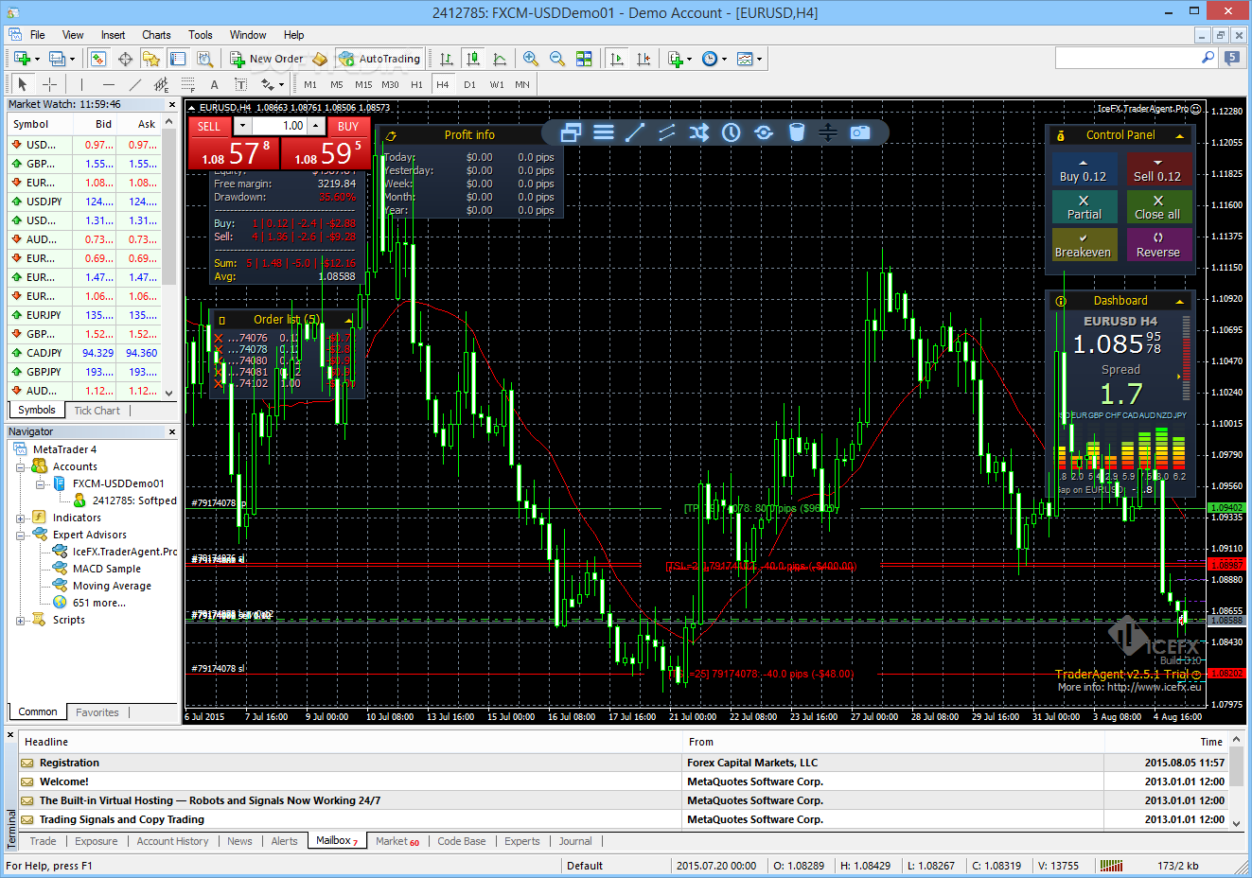
Task: Open MetaEditor via the yellow book icon
Action: coord(320,59)
